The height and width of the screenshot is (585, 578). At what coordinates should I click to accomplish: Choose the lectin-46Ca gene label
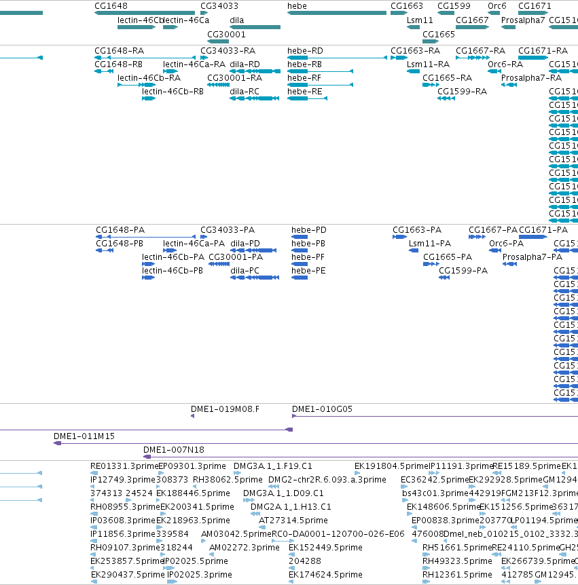click(x=186, y=20)
